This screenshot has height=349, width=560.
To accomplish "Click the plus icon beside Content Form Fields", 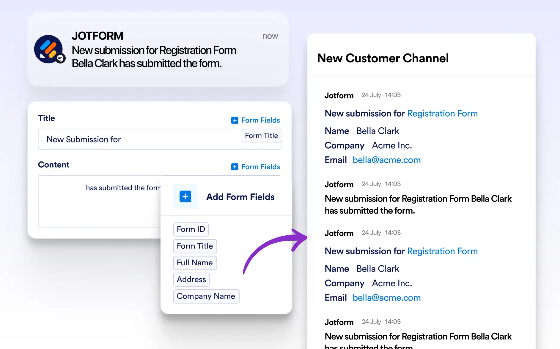I will pos(235,167).
